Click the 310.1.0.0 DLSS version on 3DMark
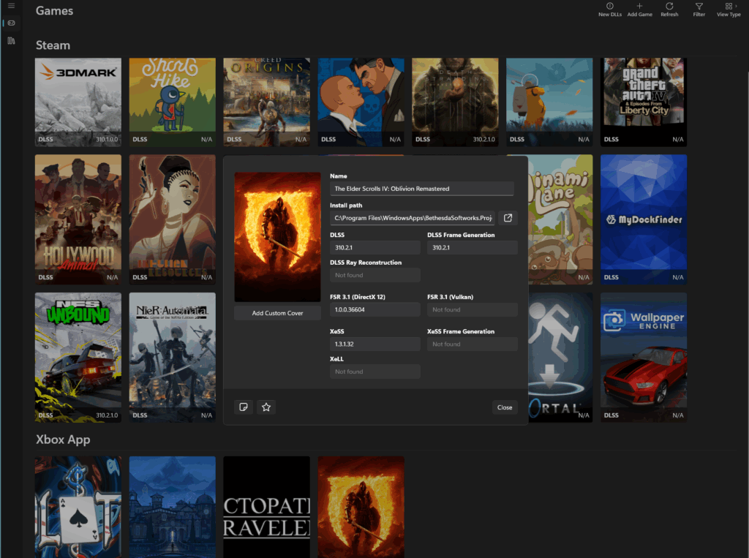Screen dimensions: 749x558 point(107,140)
